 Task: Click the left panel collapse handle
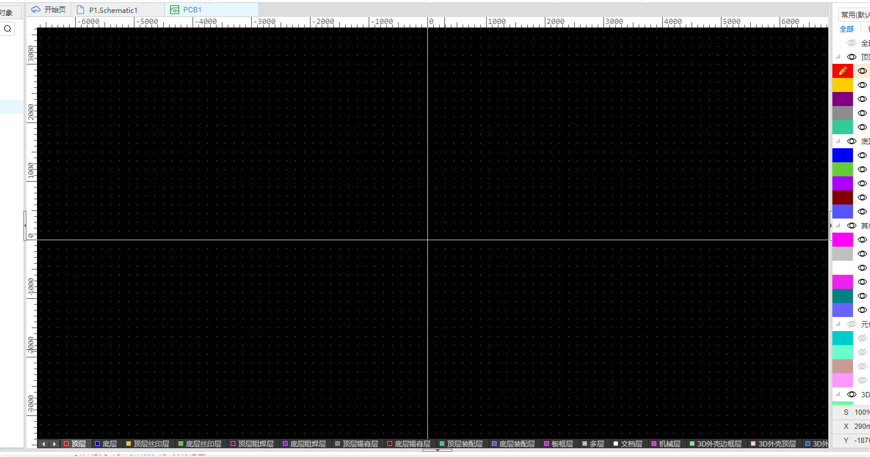coord(25,225)
